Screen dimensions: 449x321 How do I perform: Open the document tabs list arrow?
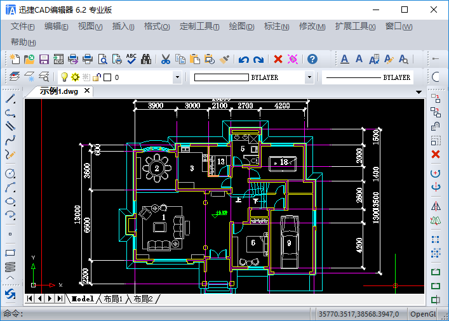click(419, 92)
